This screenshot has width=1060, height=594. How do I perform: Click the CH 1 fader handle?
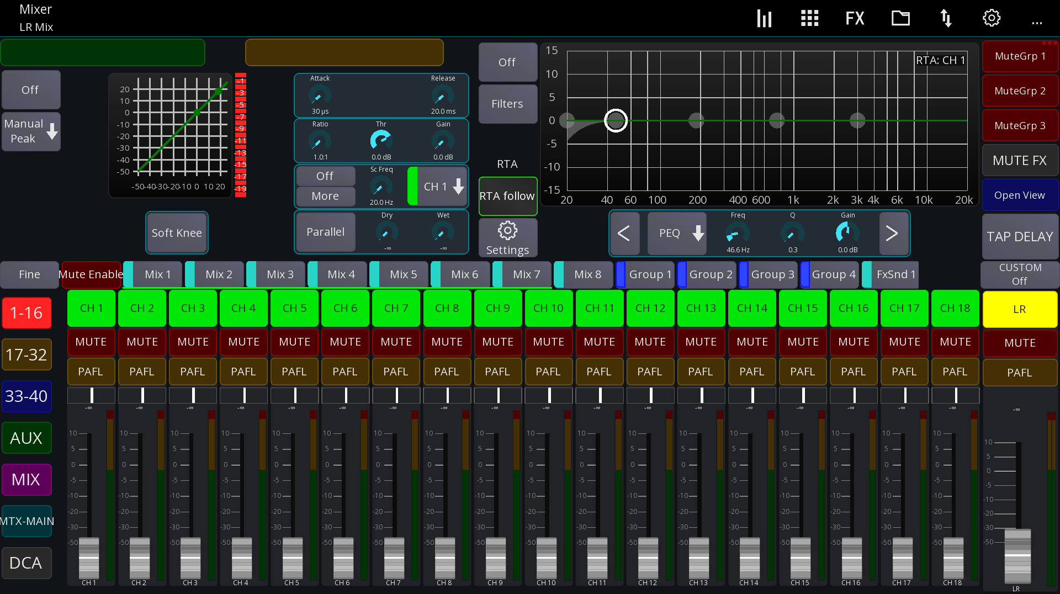click(x=89, y=558)
